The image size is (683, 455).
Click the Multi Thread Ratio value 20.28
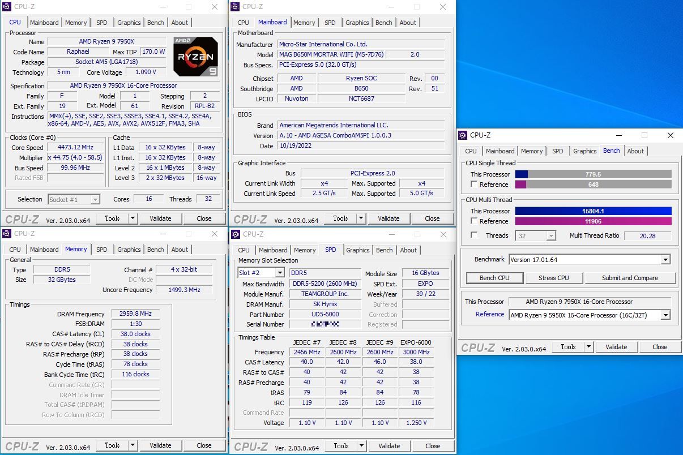pos(647,236)
